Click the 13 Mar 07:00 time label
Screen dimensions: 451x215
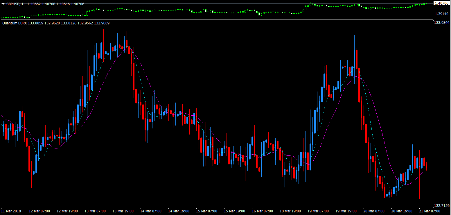pyautogui.click(x=95, y=211)
